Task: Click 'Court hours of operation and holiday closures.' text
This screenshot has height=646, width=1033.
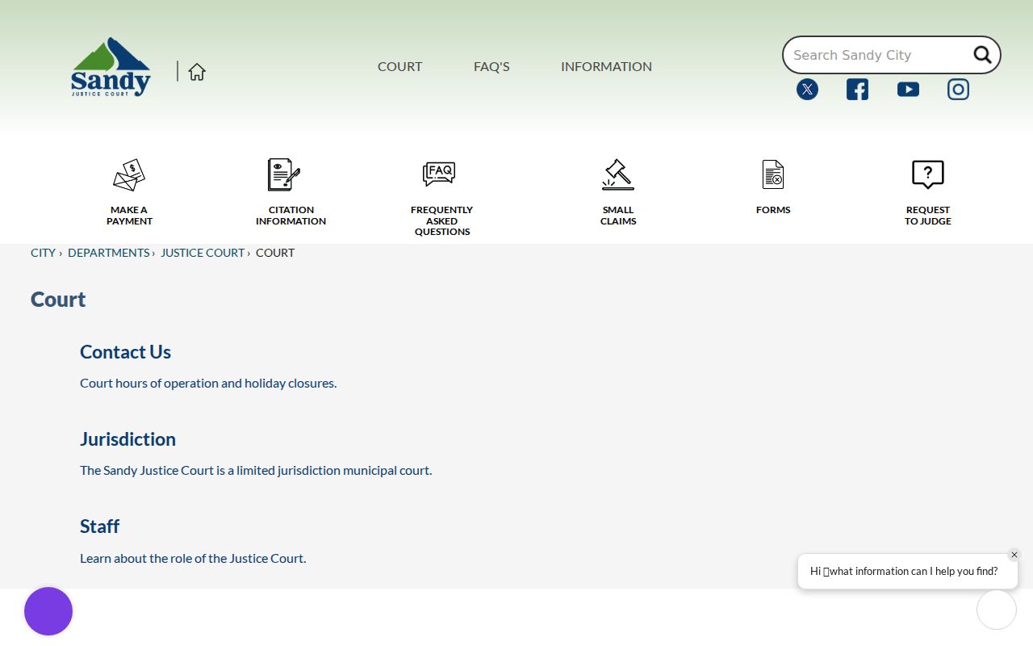Action: pos(208,383)
